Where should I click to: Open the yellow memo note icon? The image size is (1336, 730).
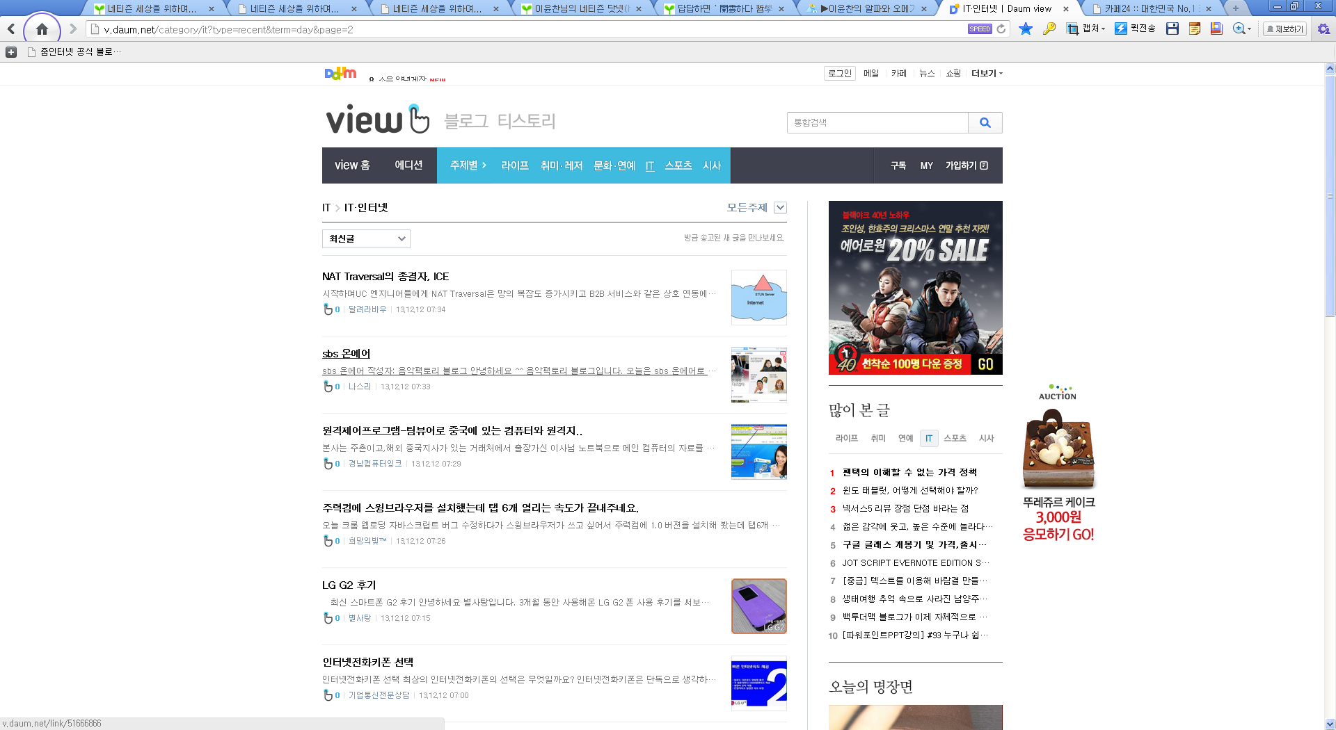[1195, 29]
